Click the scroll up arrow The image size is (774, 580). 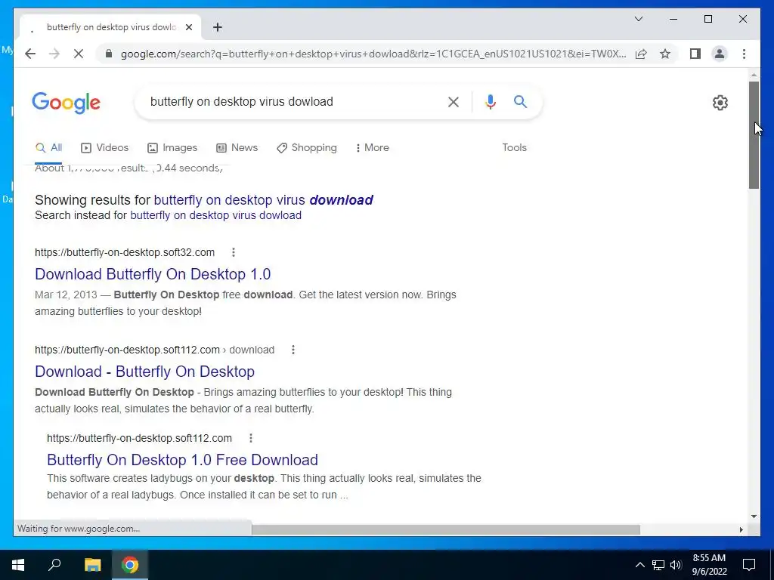pos(754,75)
